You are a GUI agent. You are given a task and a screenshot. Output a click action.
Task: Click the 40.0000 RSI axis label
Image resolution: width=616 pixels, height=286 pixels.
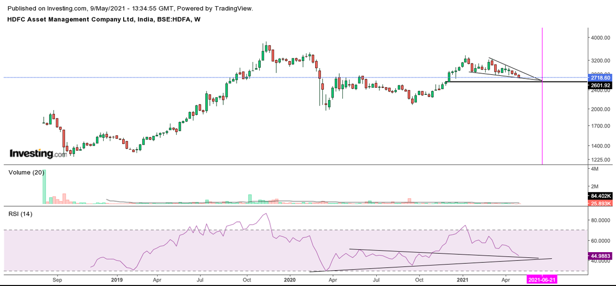601,261
